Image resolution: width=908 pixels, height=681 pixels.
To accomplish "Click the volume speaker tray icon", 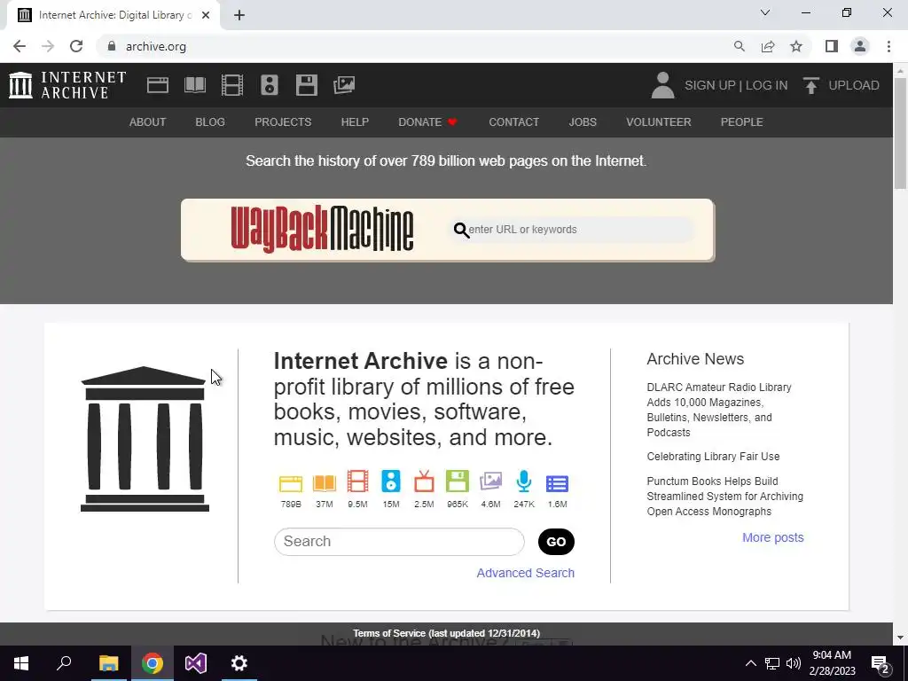I will [x=794, y=663].
